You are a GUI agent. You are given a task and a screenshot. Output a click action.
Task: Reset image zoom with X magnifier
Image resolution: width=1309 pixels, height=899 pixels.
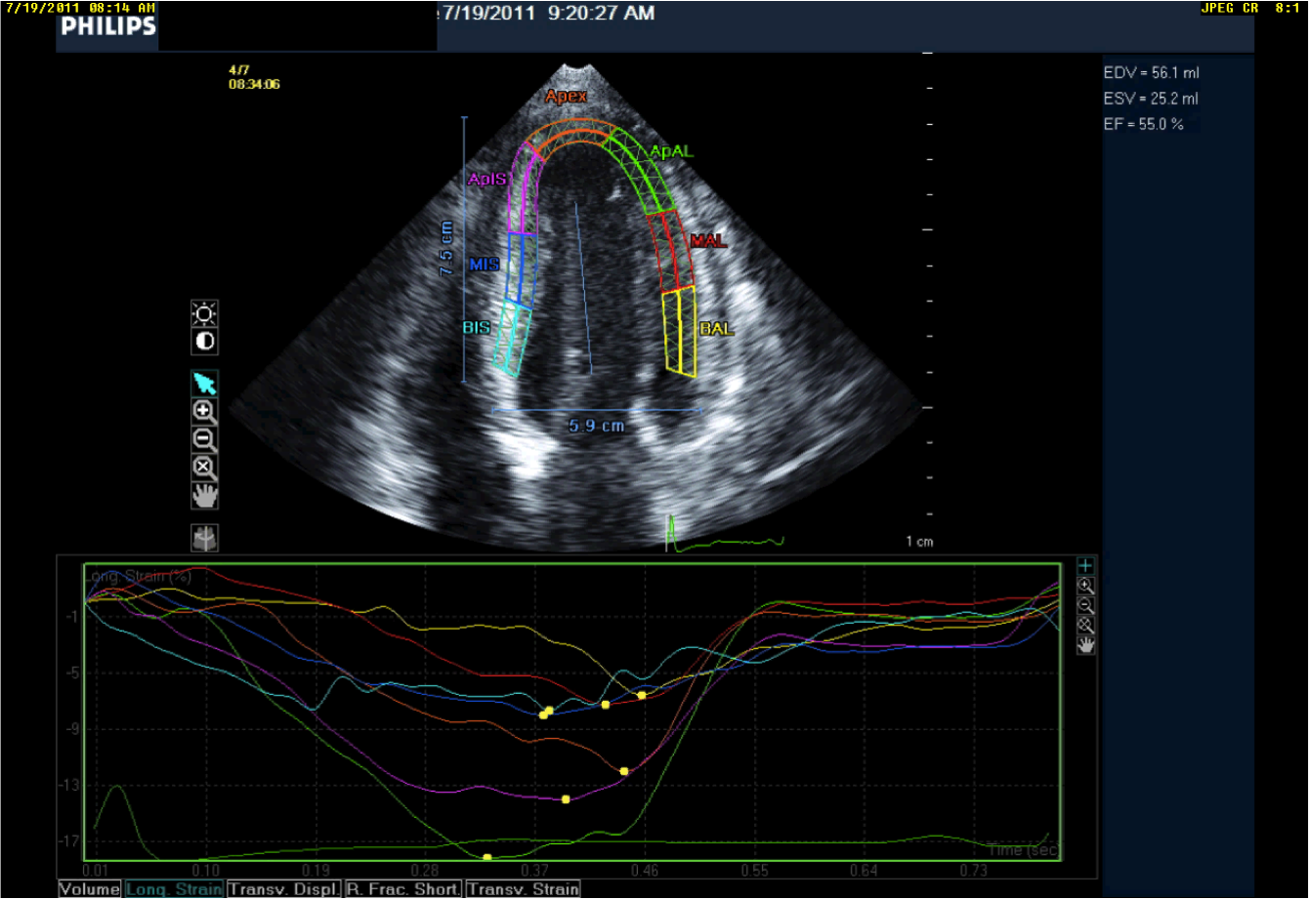click(x=204, y=468)
